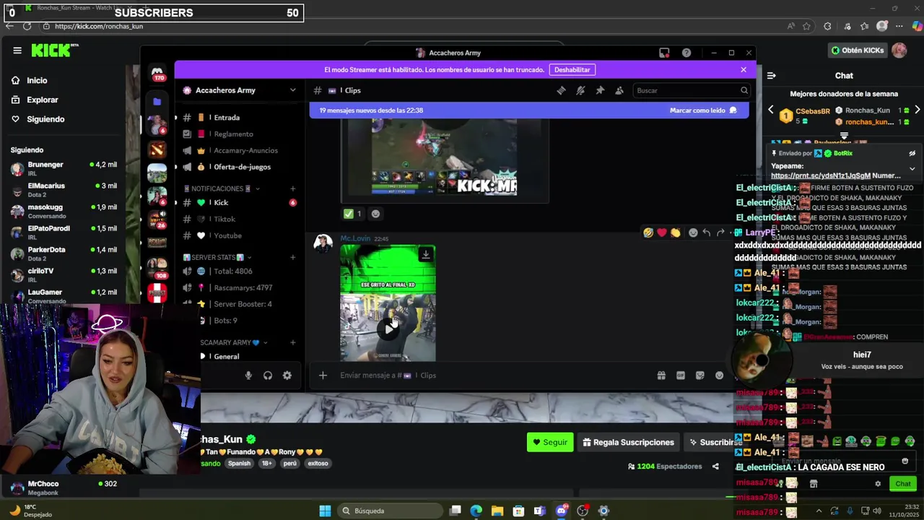924x520 pixels.
Task: Click Deshabilitar on Streamer mode banner
Action: pos(572,70)
